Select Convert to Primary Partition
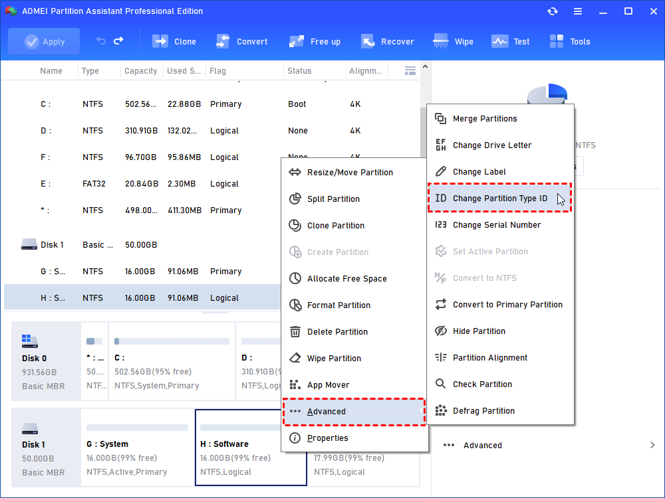 pos(500,305)
